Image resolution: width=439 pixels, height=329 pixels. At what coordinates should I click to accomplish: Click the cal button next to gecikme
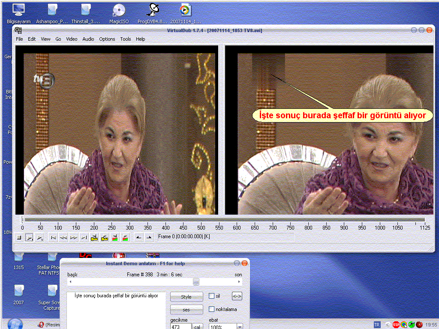[x=197, y=327]
